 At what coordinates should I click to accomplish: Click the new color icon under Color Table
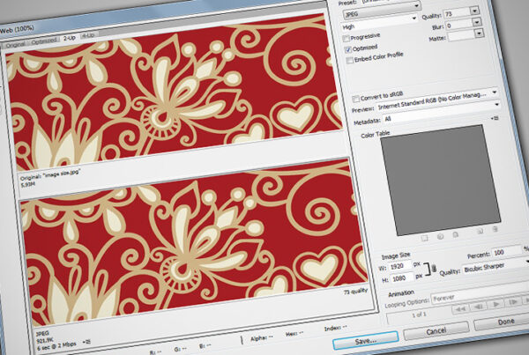pyautogui.click(x=480, y=231)
